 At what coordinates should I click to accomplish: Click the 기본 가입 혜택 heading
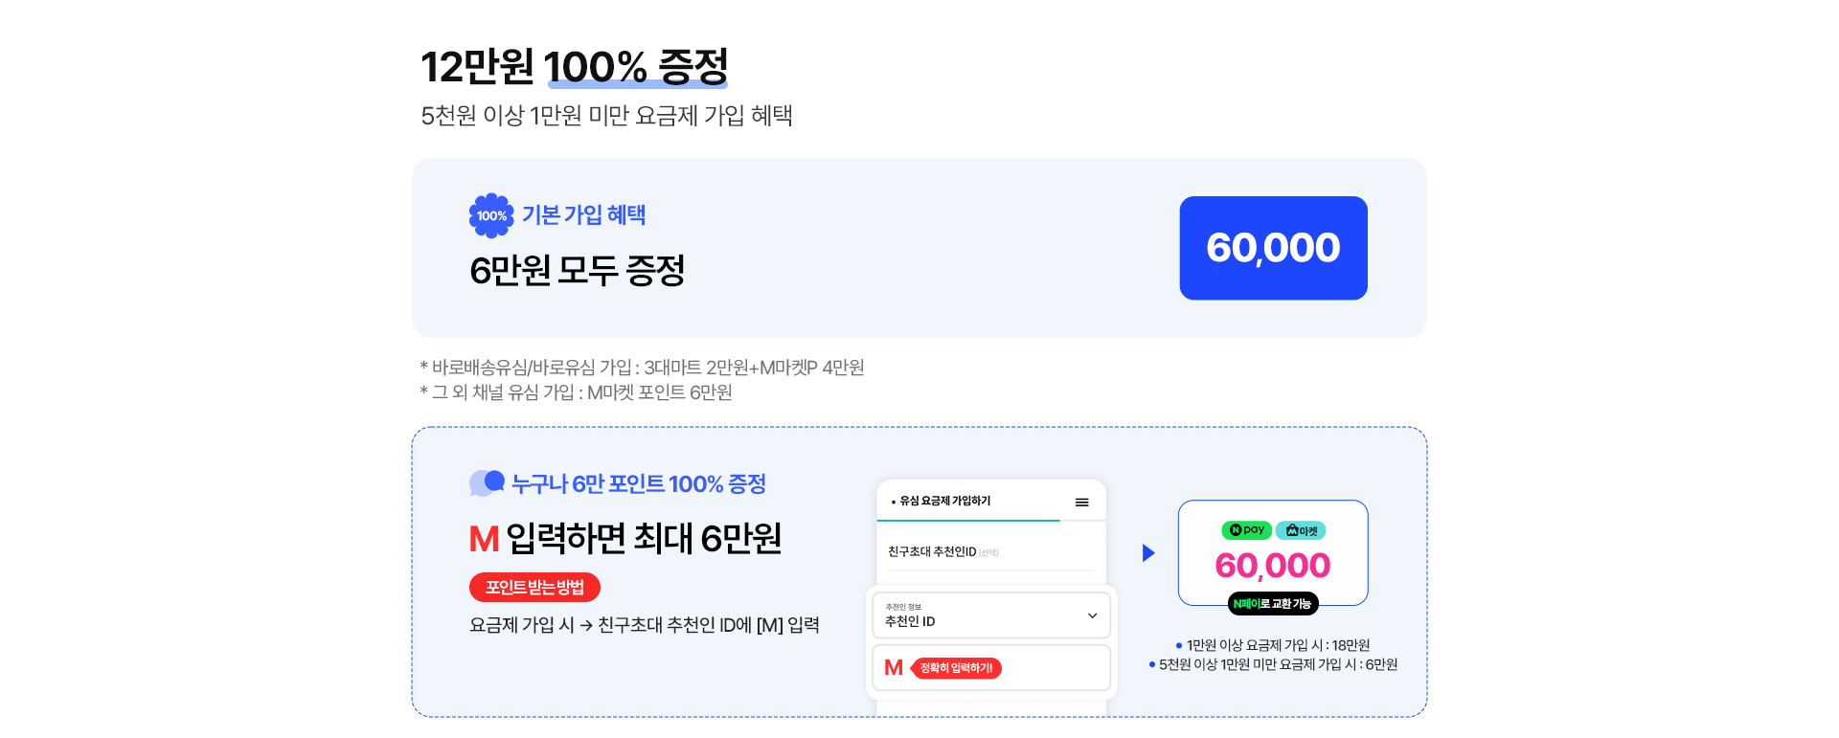point(583,215)
